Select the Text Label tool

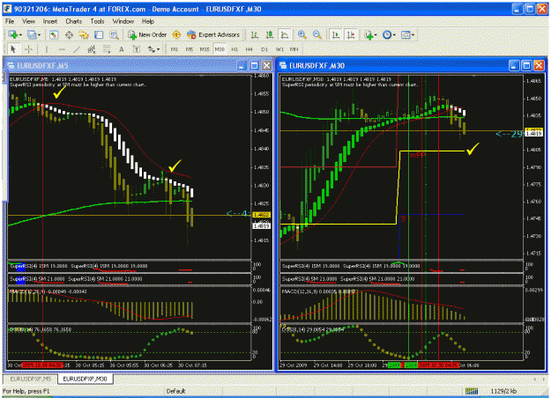click(137, 49)
